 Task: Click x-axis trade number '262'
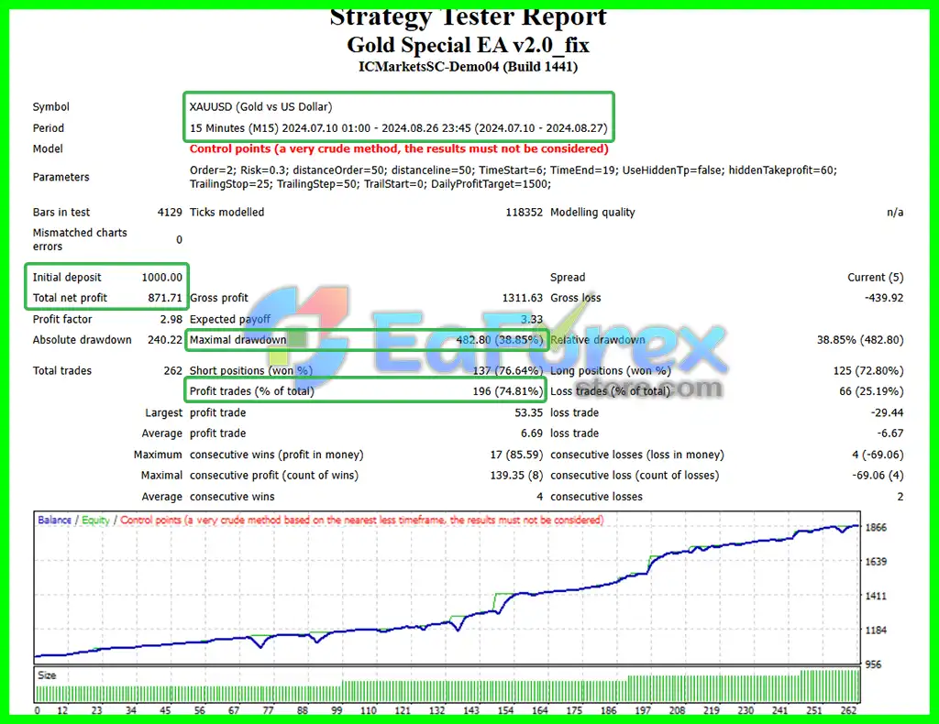coord(848,710)
